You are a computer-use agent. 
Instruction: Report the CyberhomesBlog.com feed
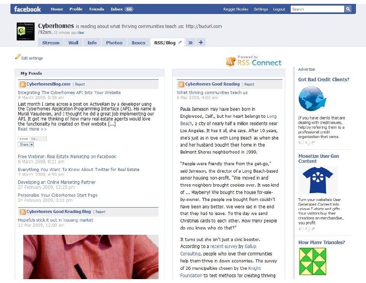pos(80,84)
